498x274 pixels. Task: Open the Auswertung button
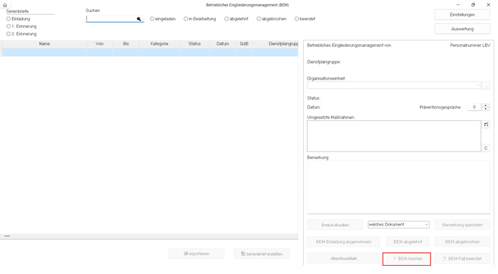pos(462,29)
